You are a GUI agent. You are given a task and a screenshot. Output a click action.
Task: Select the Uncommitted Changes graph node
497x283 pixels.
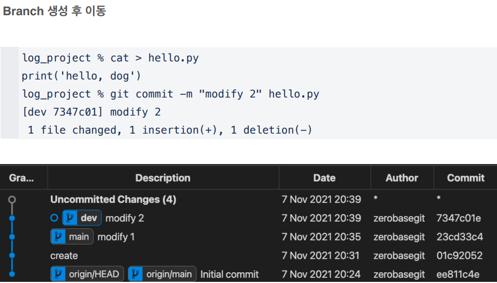pos(12,200)
